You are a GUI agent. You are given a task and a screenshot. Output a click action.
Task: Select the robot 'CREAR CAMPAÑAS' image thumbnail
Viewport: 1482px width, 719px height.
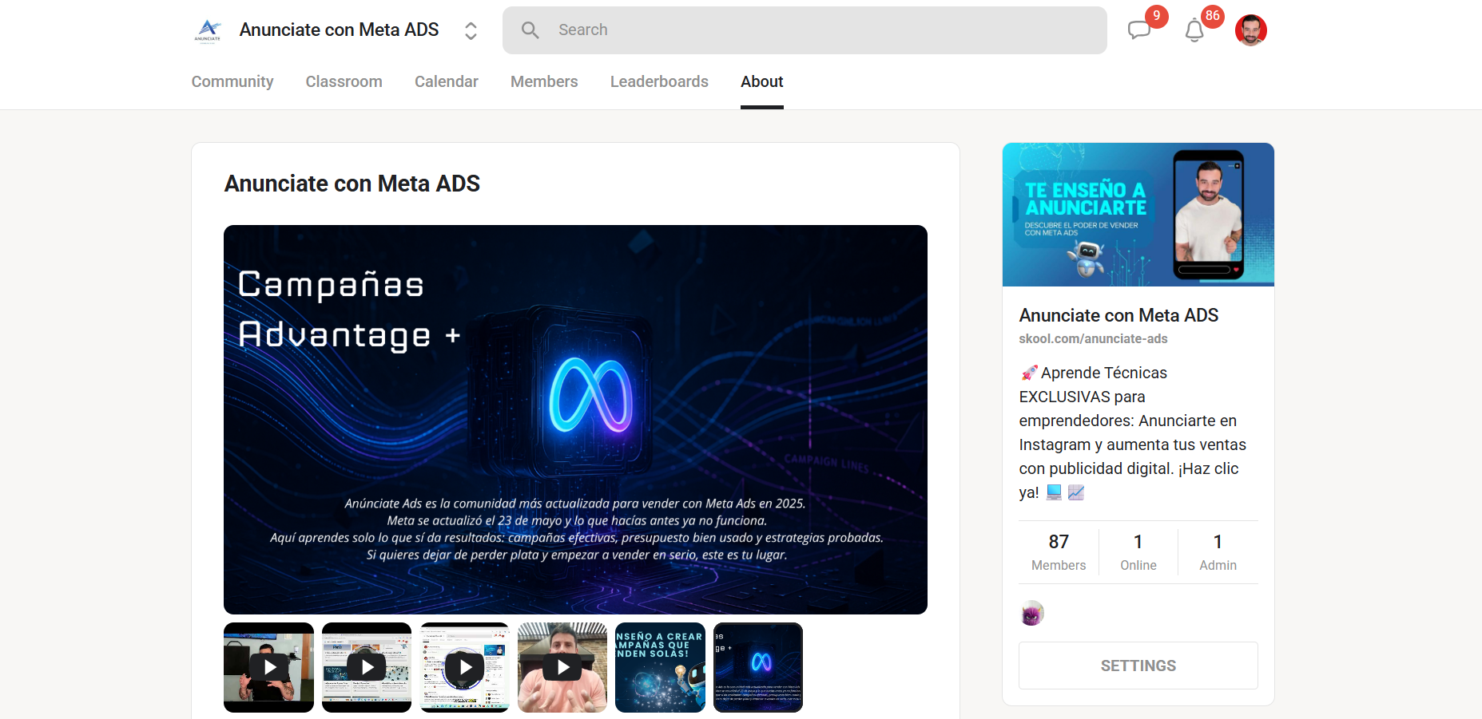(x=660, y=667)
